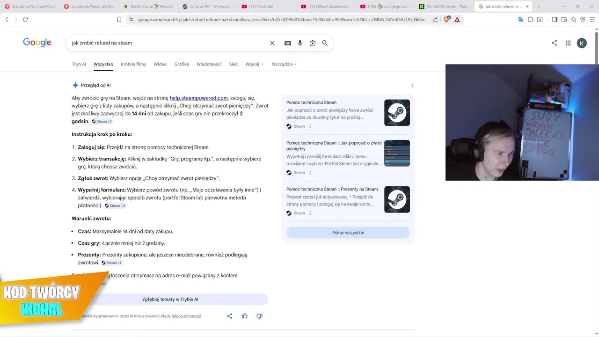Screen dimensions: 599x337
Task: Bookmark this page
Action: click(119, 19)
